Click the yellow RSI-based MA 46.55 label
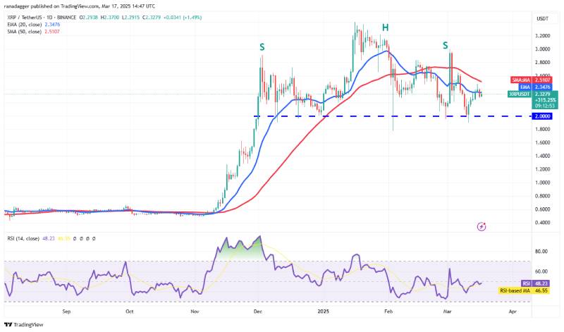 coord(524,290)
